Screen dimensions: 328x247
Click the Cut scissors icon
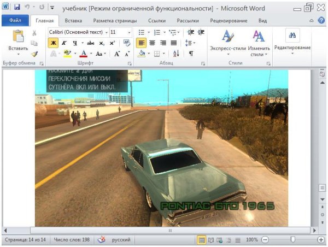click(34, 33)
